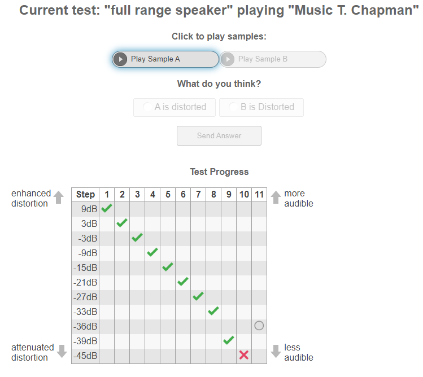423x377 pixels.
Task: Play Sample A audio
Action: 165,59
